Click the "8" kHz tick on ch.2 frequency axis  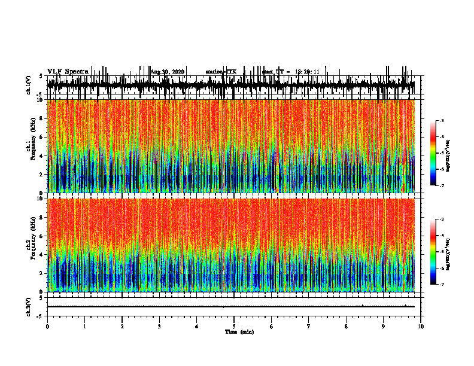click(41, 218)
